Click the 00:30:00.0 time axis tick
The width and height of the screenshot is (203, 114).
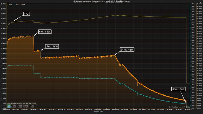point(143,110)
